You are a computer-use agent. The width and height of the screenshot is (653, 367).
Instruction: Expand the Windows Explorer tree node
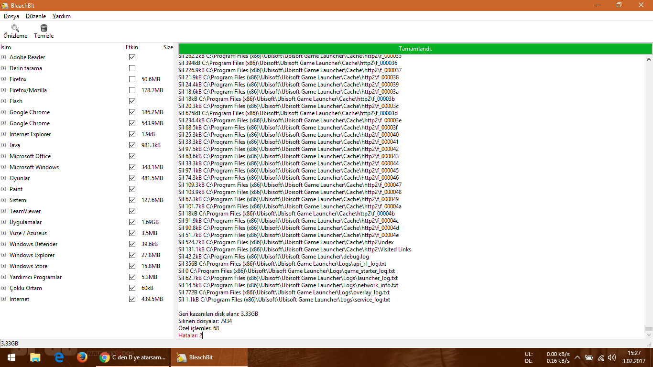3,255
